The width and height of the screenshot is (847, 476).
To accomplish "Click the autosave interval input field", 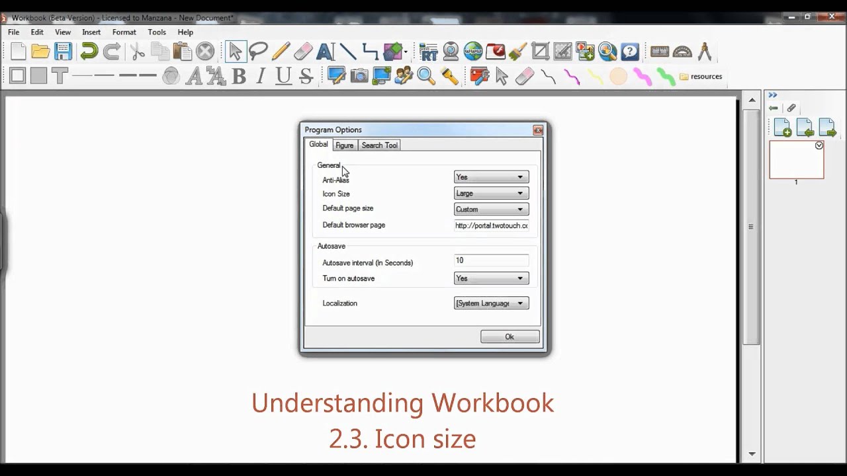I will click(x=490, y=260).
